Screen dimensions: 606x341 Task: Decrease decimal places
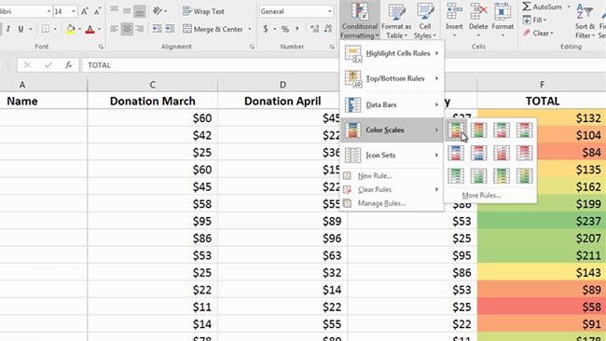pyautogui.click(x=328, y=29)
